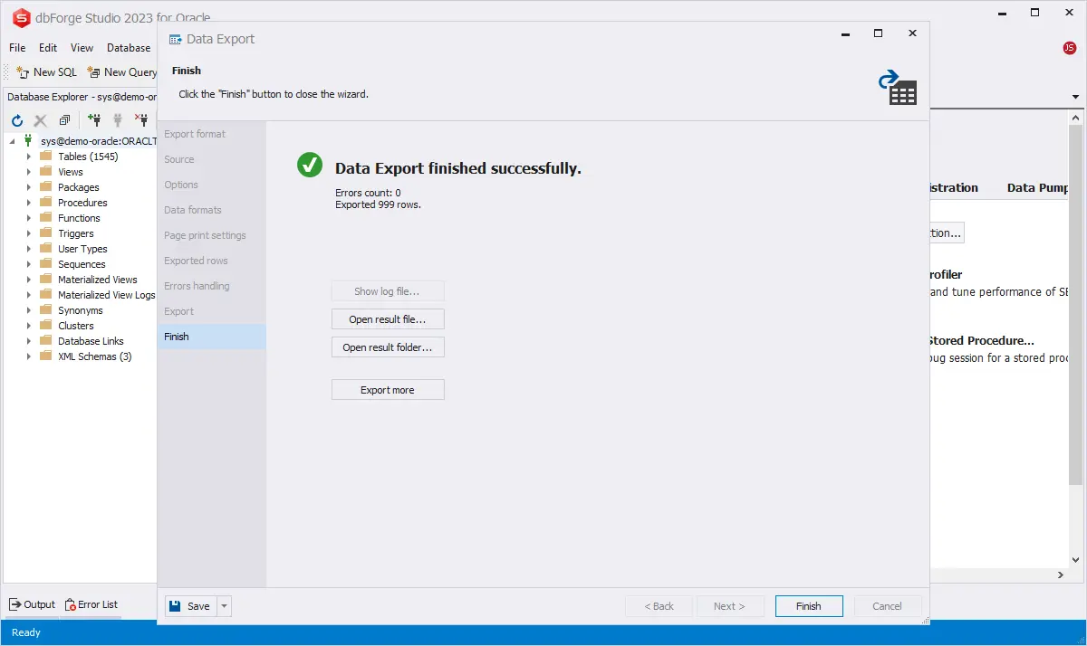Click the New SQL toolbar button
Viewport: 1087px width, 646px height.
pos(46,72)
